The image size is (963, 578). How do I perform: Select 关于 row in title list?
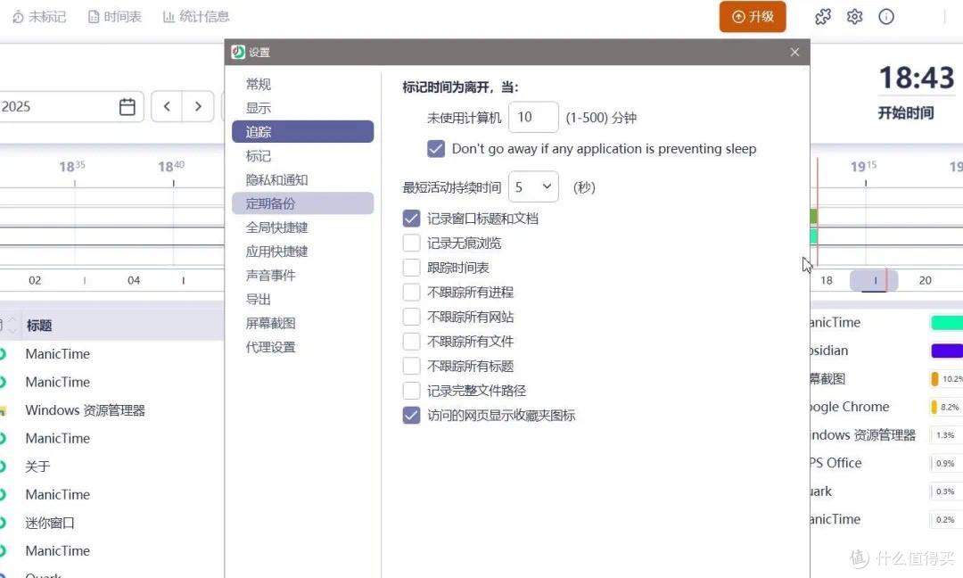[x=37, y=467]
